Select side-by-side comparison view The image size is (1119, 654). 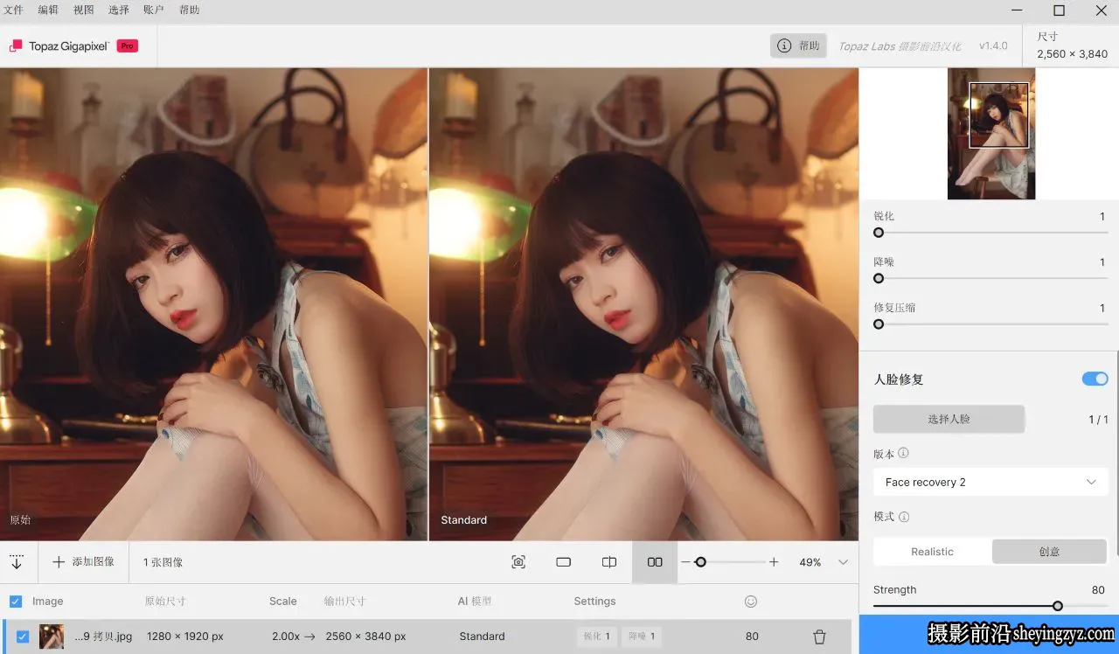655,562
